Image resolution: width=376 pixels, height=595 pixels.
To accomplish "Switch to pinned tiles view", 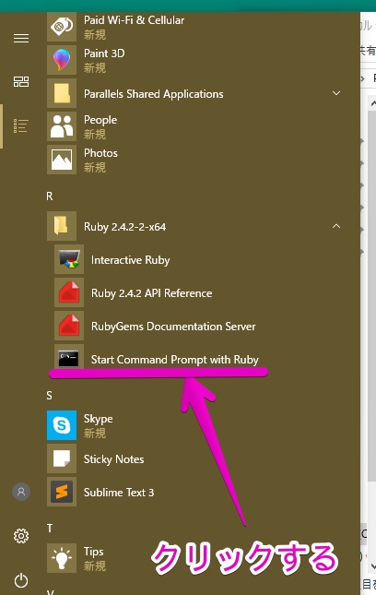I will (21, 81).
